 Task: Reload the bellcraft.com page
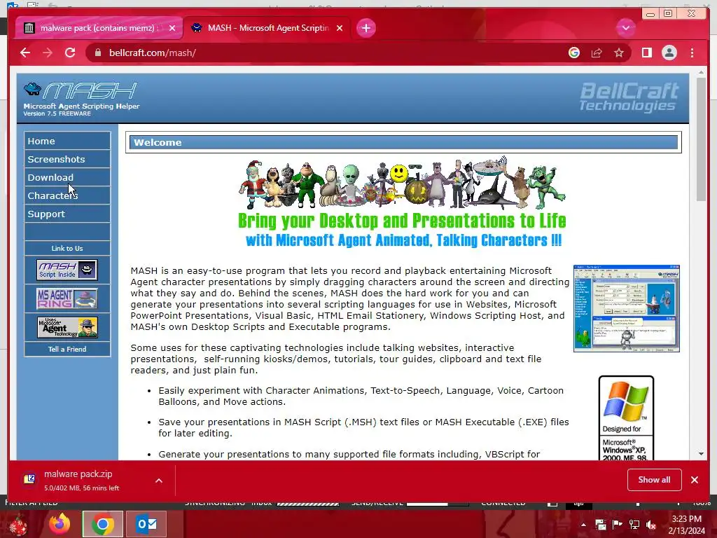[70, 53]
